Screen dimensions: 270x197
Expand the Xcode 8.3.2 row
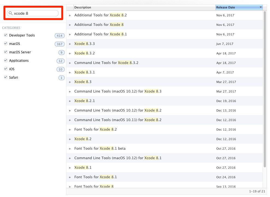[70, 54]
